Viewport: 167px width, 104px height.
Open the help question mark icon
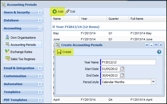coord(159,52)
